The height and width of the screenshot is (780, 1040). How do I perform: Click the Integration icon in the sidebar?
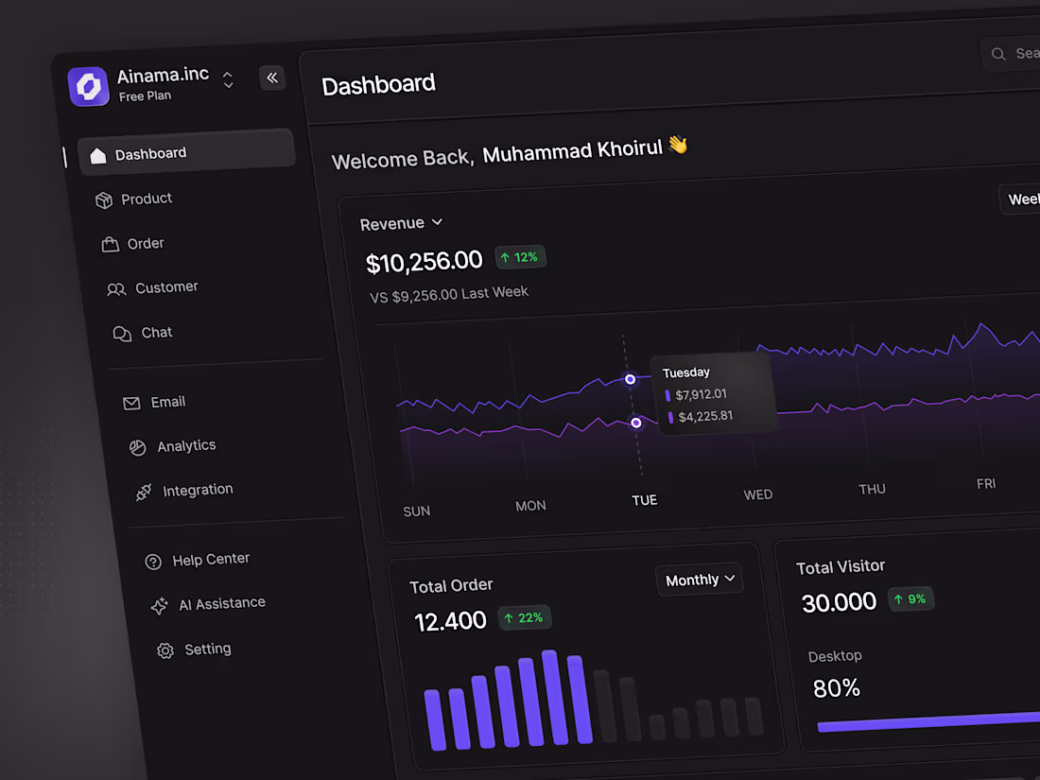click(143, 491)
